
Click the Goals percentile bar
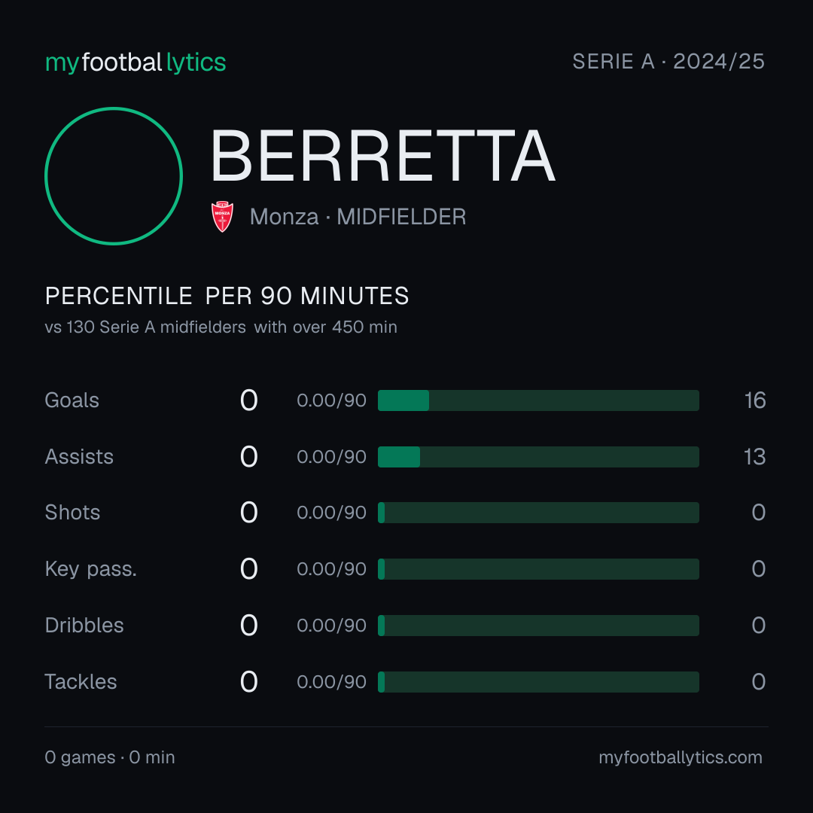pyautogui.click(x=538, y=400)
